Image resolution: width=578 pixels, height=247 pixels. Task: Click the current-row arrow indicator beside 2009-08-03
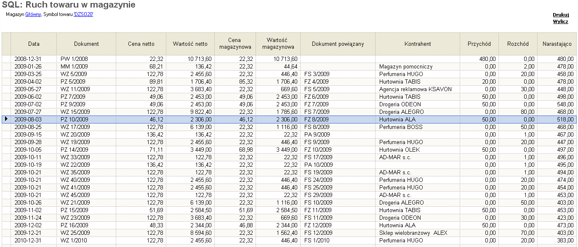[x=6, y=119]
